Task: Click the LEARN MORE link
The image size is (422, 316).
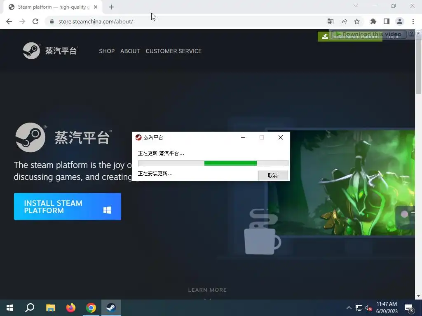Action: (207, 290)
